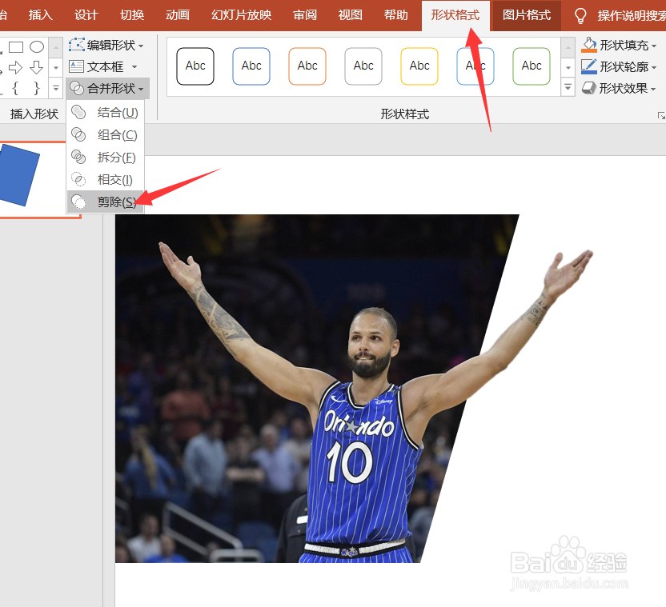Image resolution: width=666 pixels, height=607 pixels.
Task: Apply the blue outline Abc shape style
Action: click(251, 66)
